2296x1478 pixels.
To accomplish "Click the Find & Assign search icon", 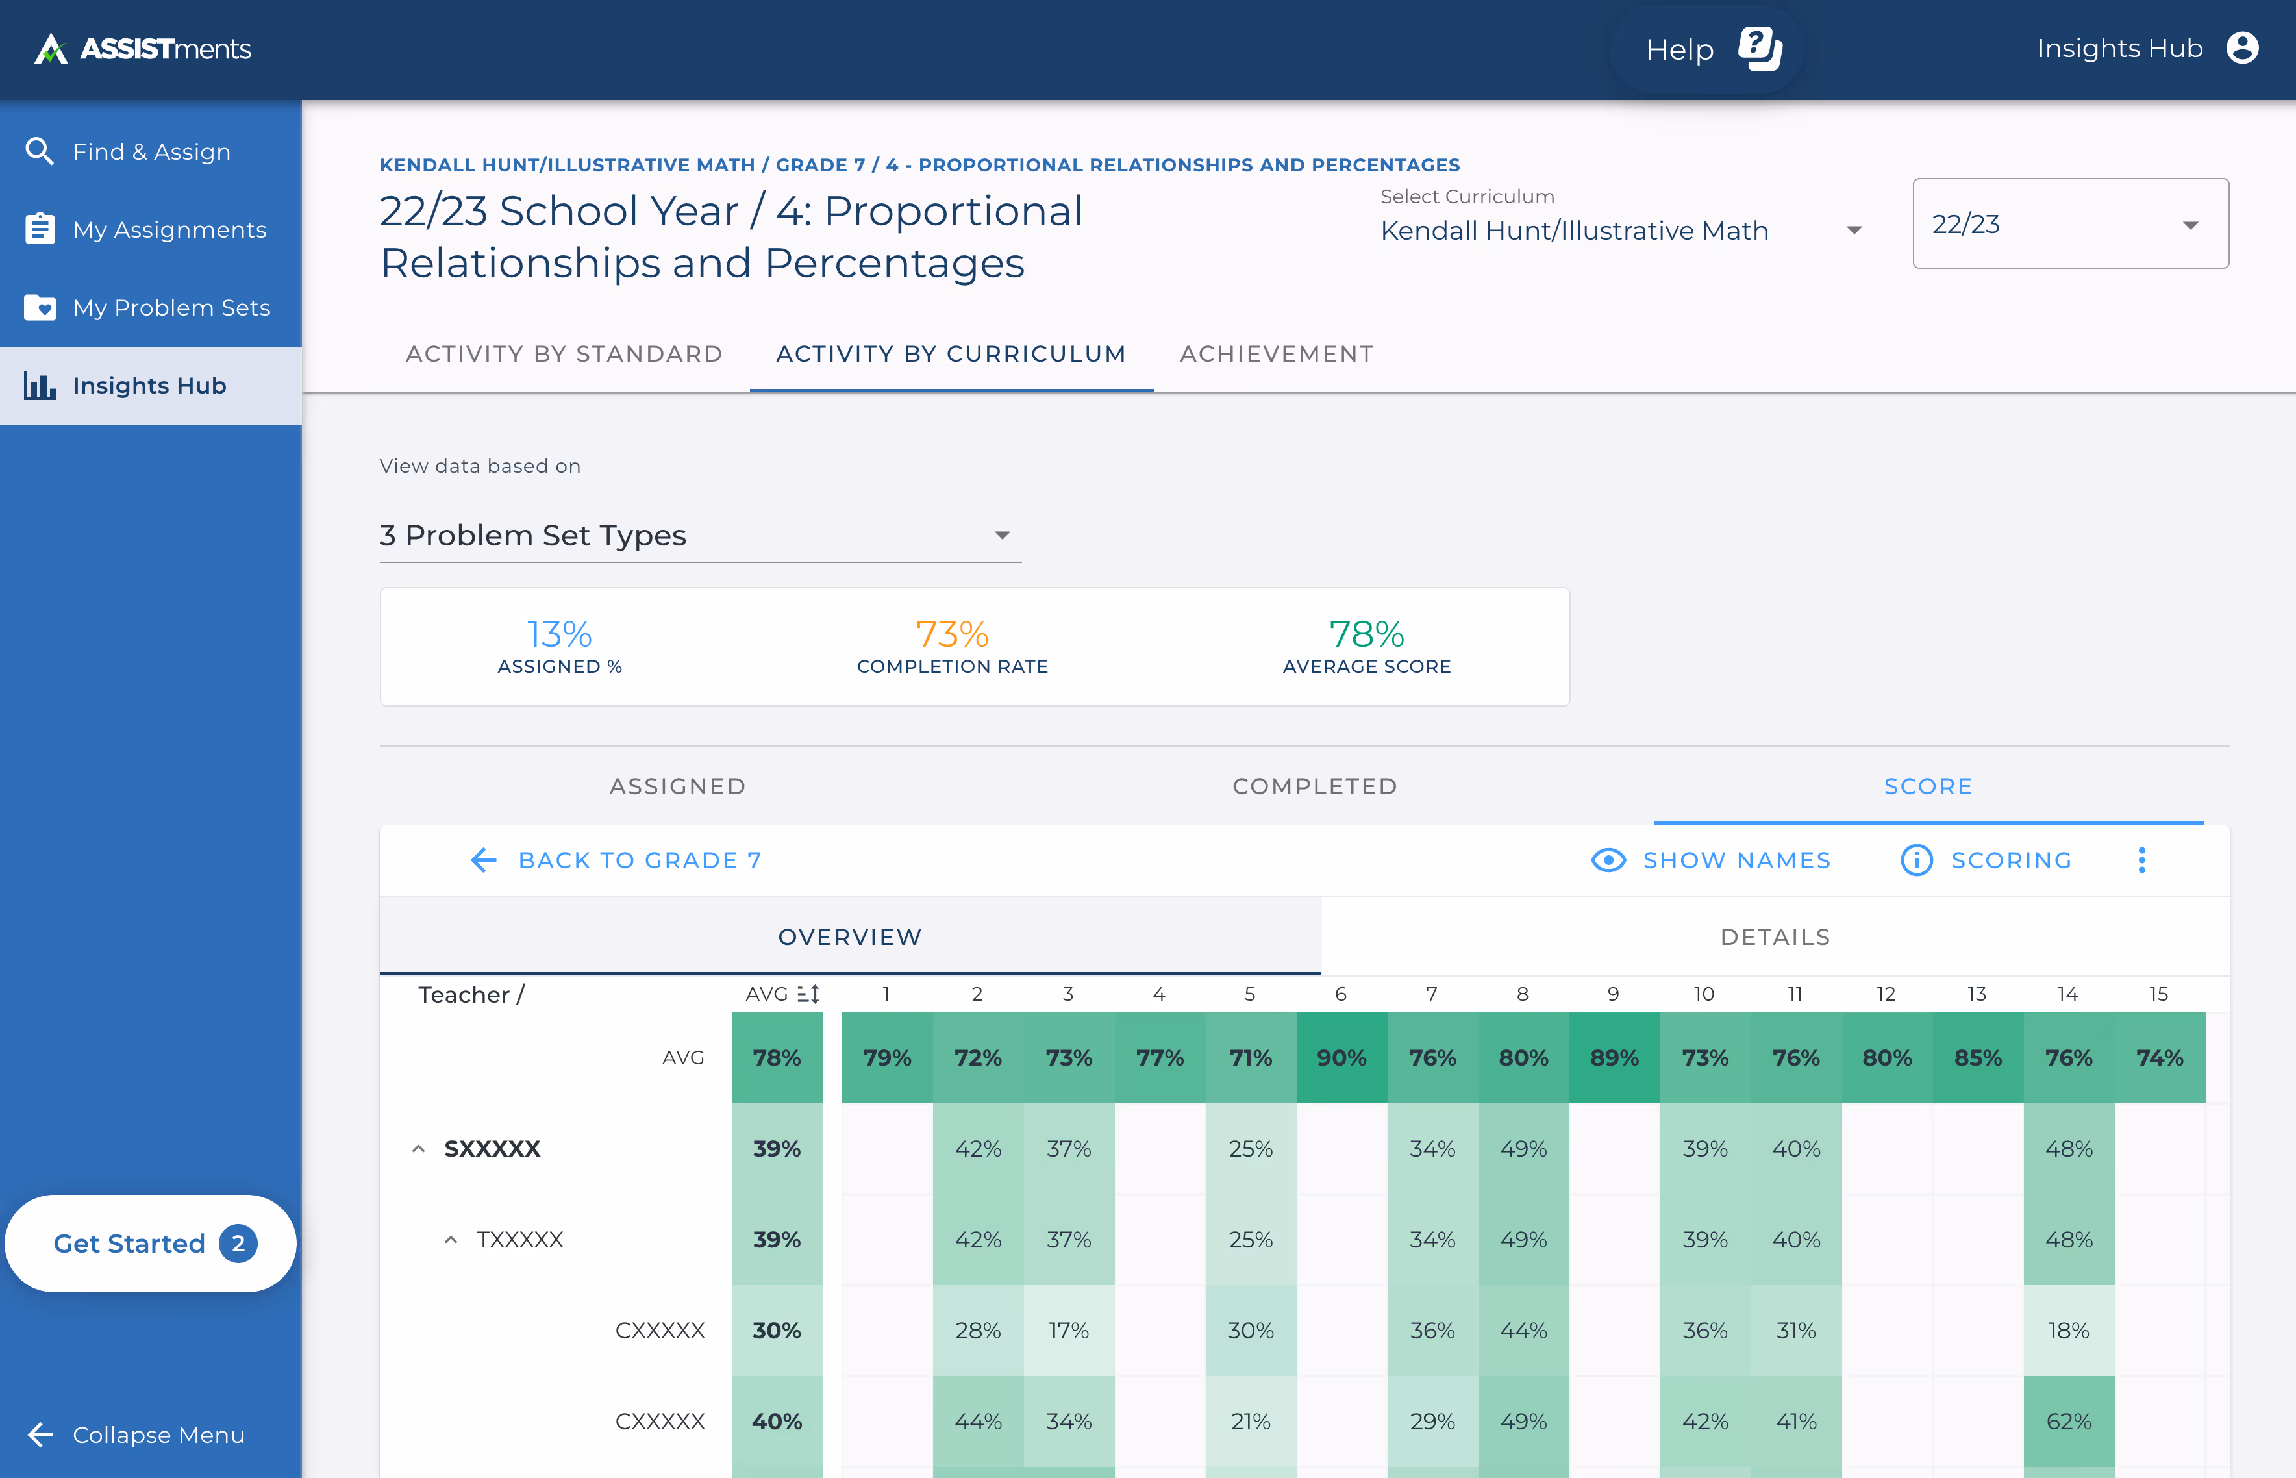I will click(40, 152).
